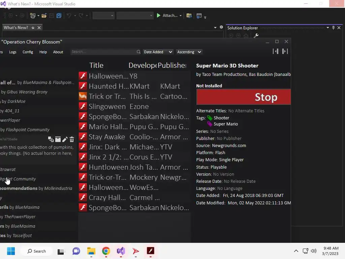Open Solution Explorer window position dropdown
This screenshot has height=259, width=345.
point(328,28)
